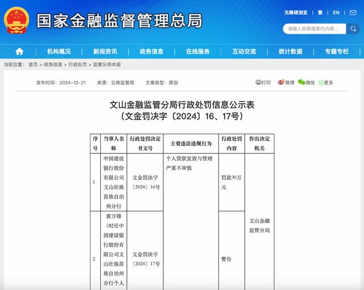Click the cell beginning 黄万锋（时任中国建设银行
The width and height of the screenshot is (364, 290).
(114, 251)
